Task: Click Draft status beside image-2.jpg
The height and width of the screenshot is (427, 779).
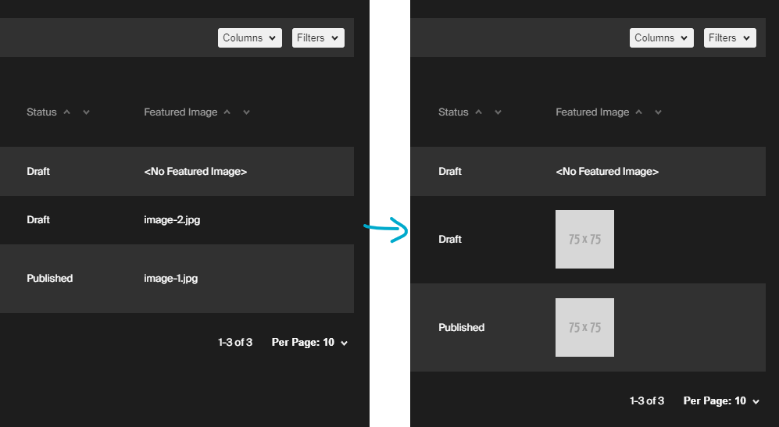Action: coord(38,219)
